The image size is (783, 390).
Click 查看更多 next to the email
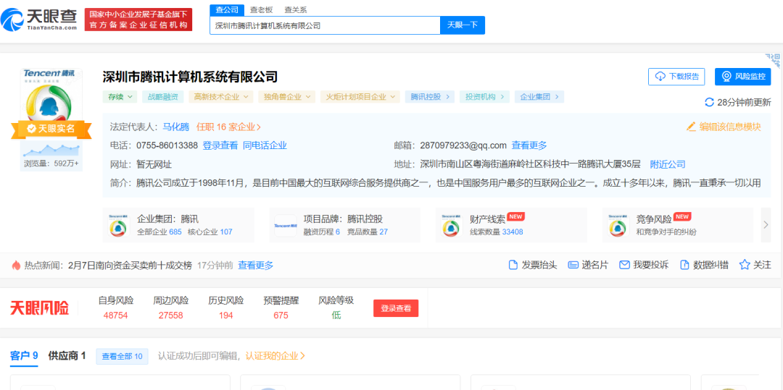529,145
